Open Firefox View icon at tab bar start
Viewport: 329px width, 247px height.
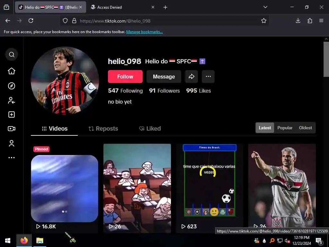[6, 7]
